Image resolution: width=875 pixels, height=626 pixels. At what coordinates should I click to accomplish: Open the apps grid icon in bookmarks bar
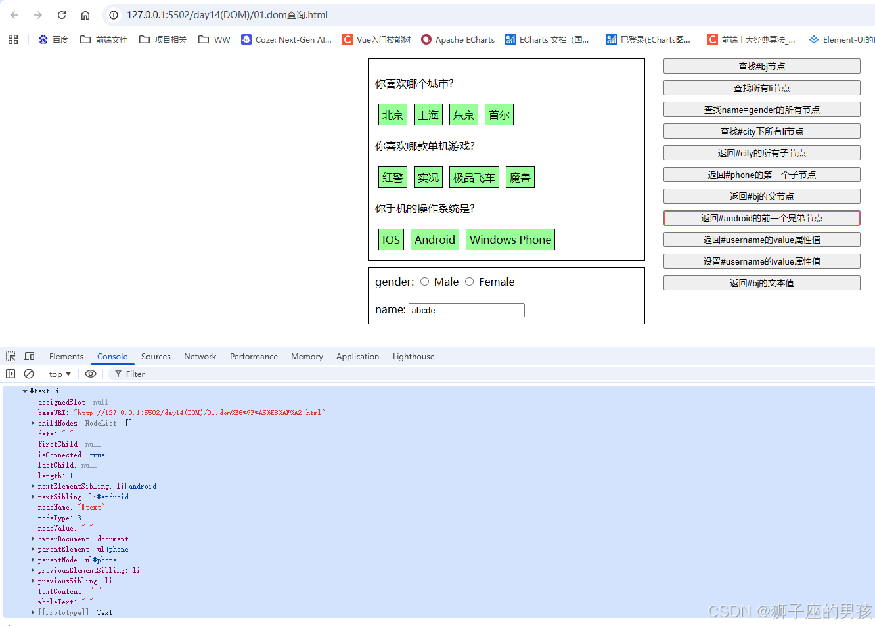pyautogui.click(x=13, y=39)
